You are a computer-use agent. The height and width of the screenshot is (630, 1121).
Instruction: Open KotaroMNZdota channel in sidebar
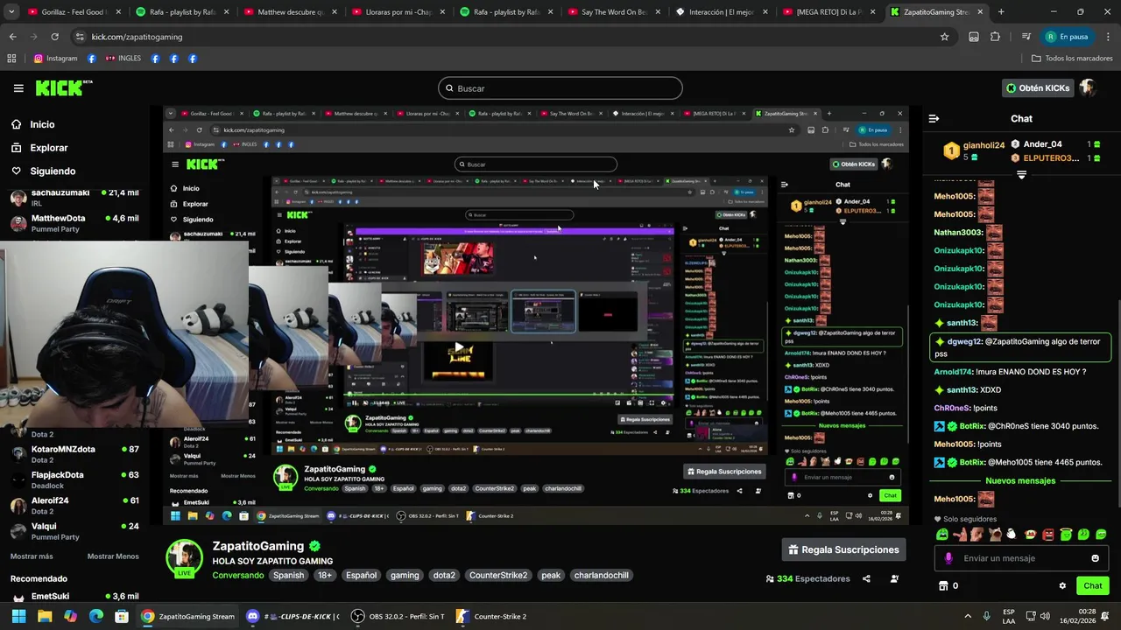(x=74, y=454)
